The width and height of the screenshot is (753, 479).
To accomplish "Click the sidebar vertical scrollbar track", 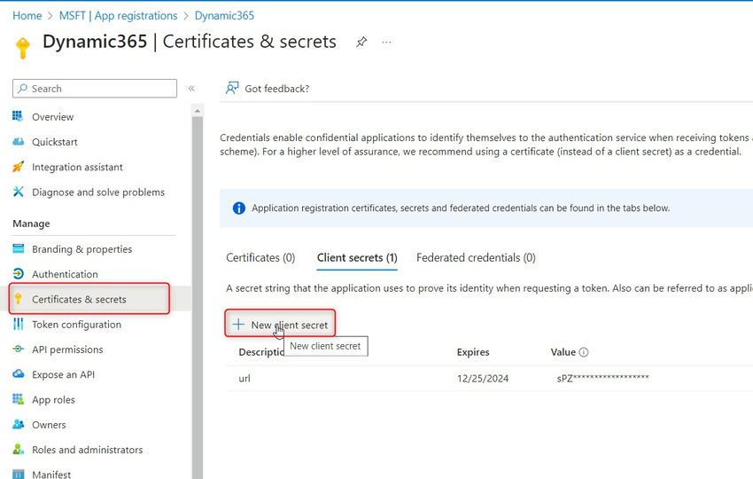I will pyautogui.click(x=197, y=297).
